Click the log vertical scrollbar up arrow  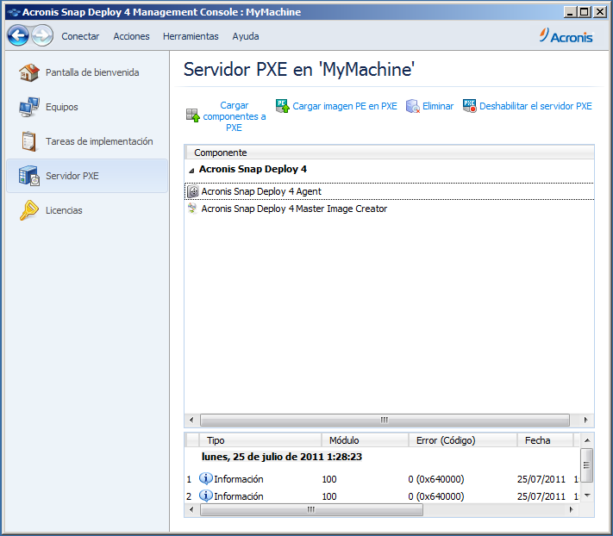[587, 440]
